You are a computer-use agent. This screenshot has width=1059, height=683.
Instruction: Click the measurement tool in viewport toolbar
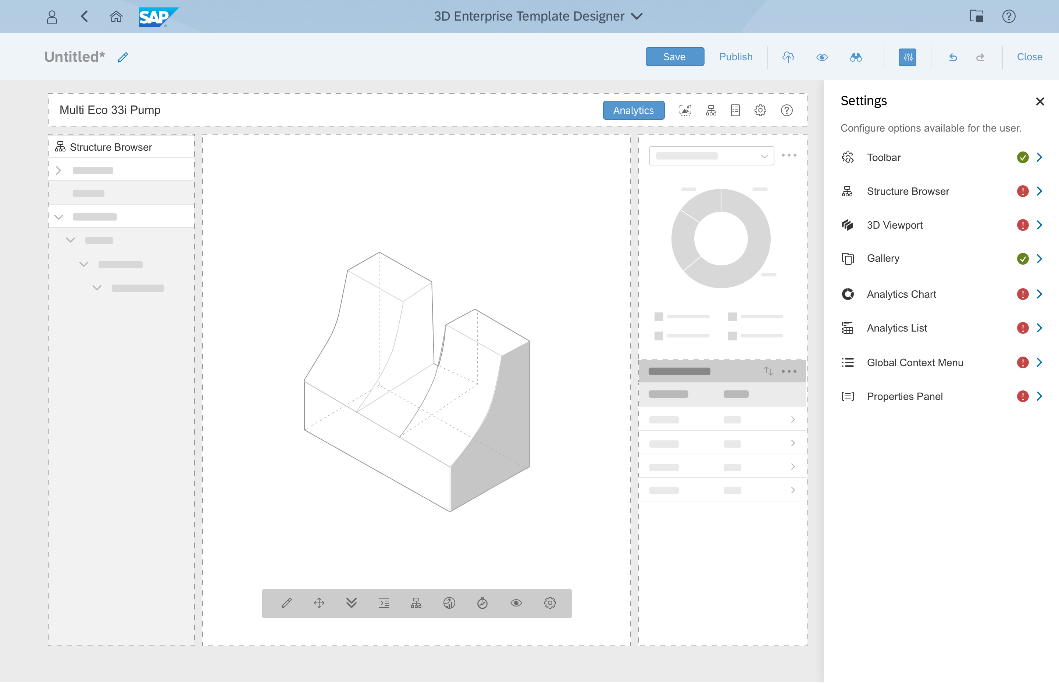[482, 603]
